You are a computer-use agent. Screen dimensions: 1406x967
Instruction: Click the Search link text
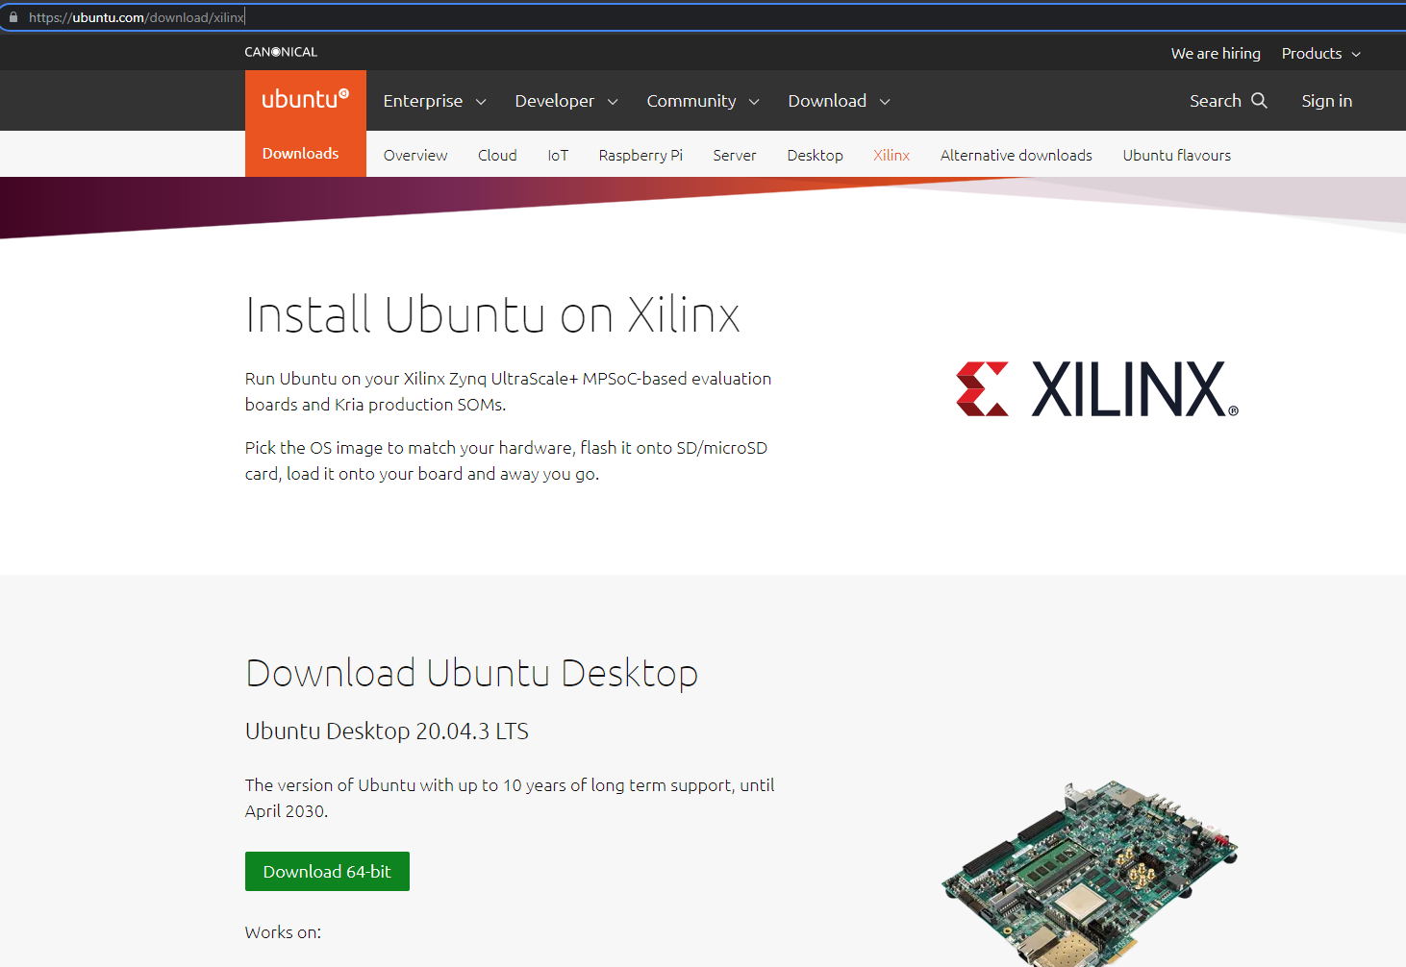point(1216,101)
